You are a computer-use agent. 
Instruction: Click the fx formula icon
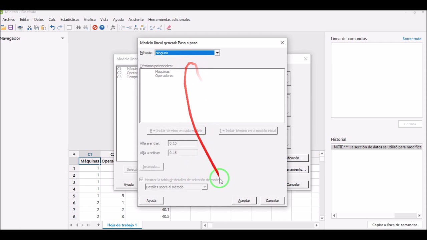(x=113, y=28)
